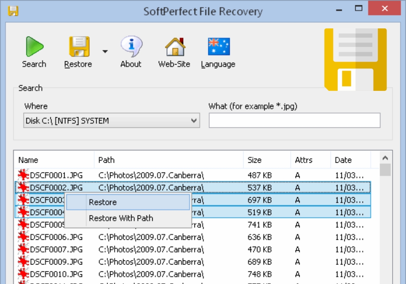
Task: Choose Restore in the context menu
Action: pos(128,202)
